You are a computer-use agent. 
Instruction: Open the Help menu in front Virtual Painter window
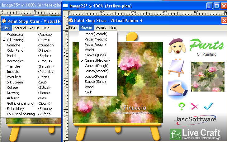click(x=113, y=27)
